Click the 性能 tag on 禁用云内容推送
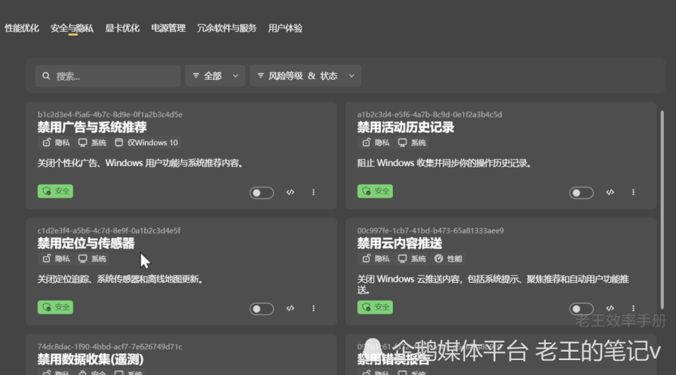This screenshot has height=375, width=676. pos(449,259)
